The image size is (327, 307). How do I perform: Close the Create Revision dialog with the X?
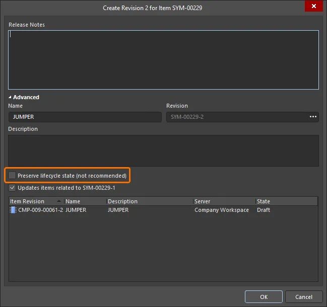[314, 7]
